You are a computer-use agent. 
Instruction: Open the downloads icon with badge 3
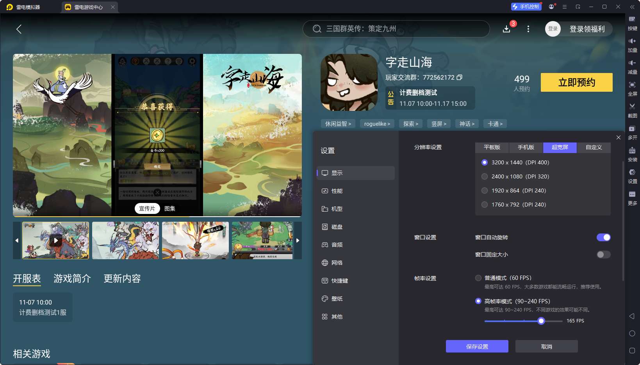click(x=506, y=29)
